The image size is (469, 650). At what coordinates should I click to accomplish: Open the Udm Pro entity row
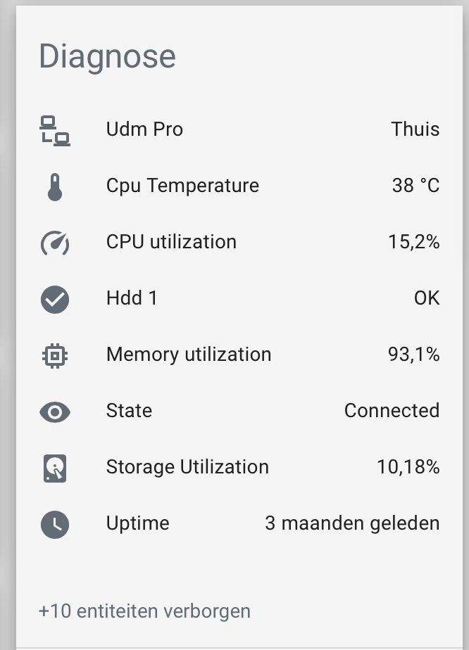144,129
